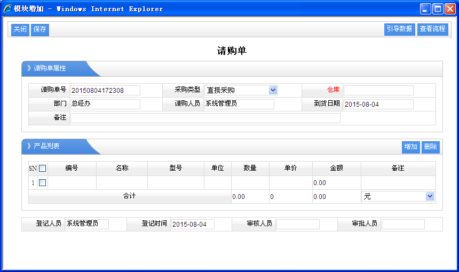Click the 审核人员 input field
The image size is (459, 272).
pyautogui.click(x=298, y=224)
